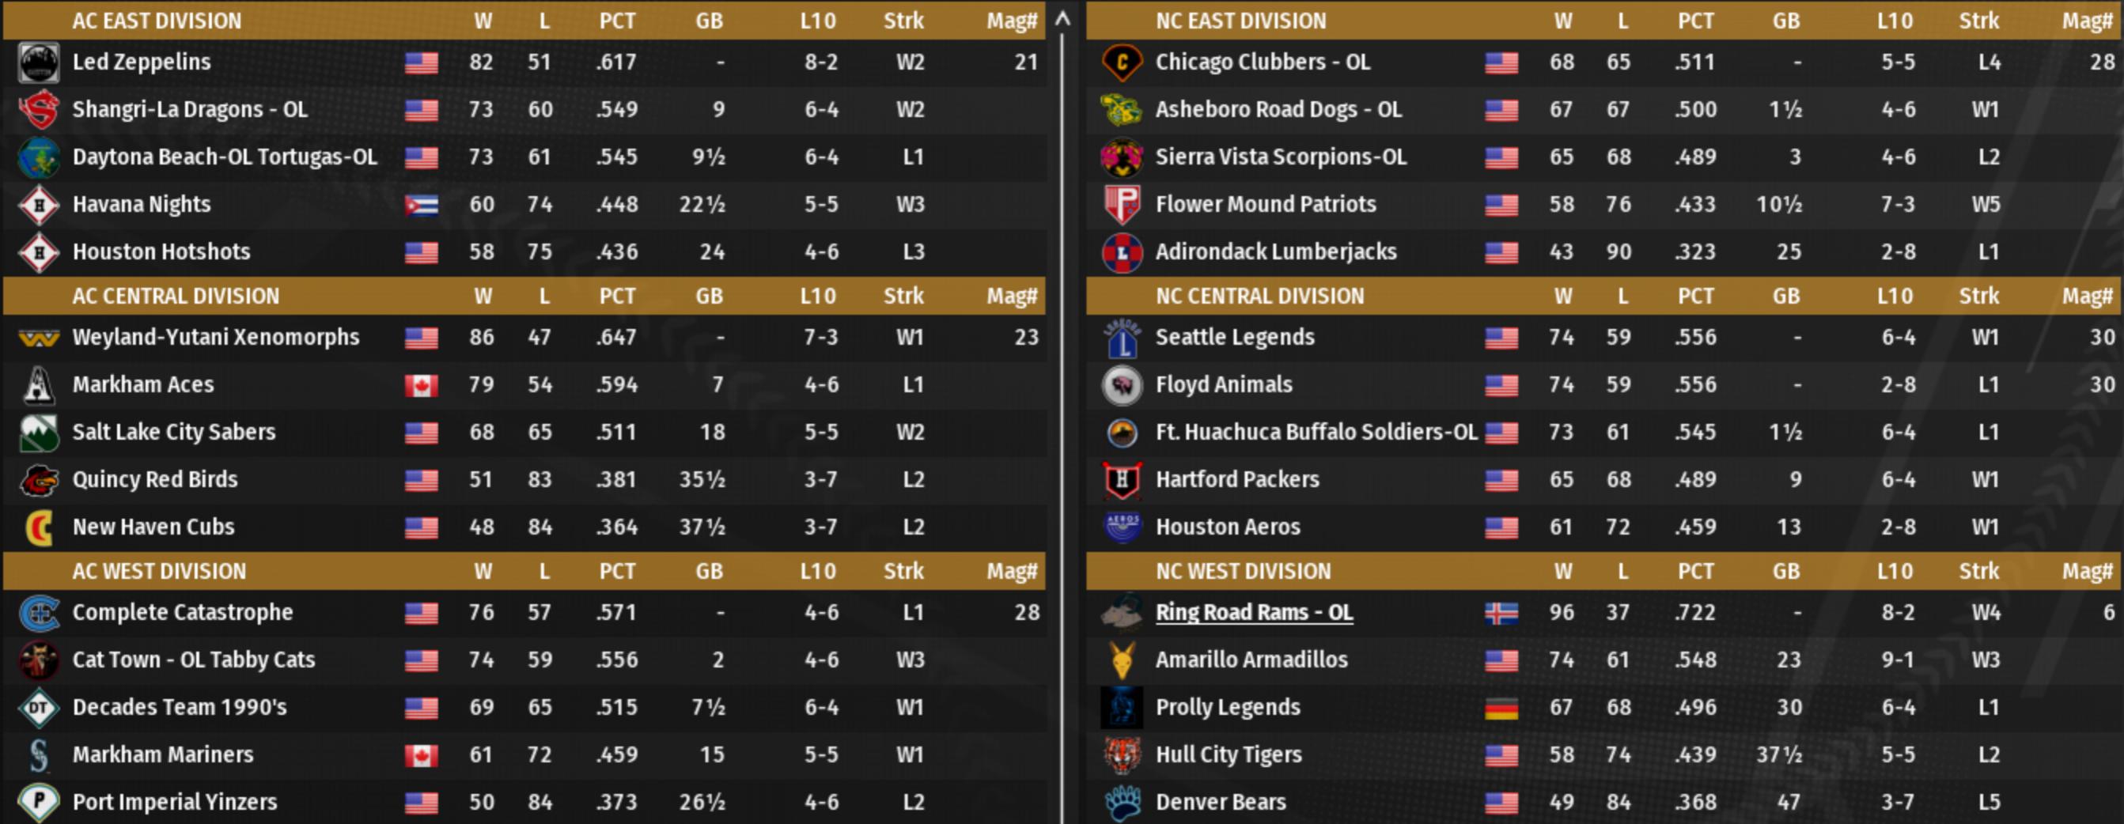Click the Complete Catastrophe team logo
This screenshot has height=824, width=2124.
click(38, 613)
